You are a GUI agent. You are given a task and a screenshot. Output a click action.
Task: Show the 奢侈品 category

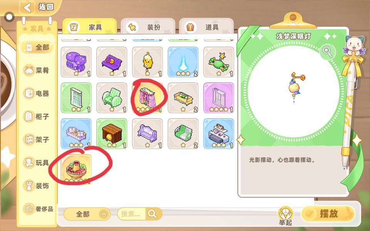tap(38, 209)
